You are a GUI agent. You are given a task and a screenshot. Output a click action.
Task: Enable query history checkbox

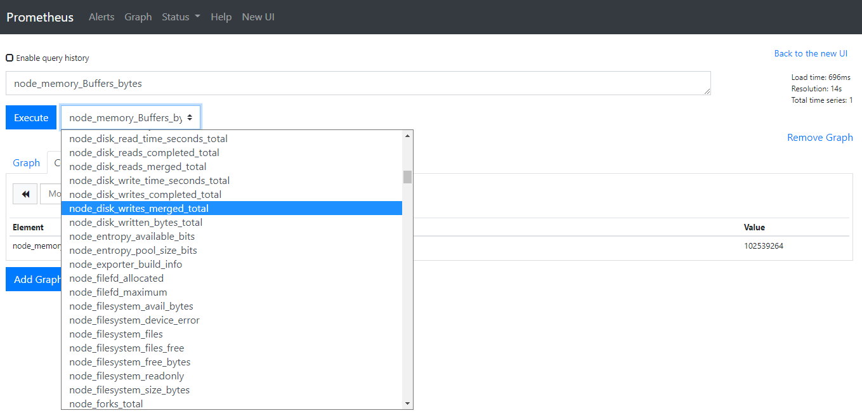tap(10, 58)
